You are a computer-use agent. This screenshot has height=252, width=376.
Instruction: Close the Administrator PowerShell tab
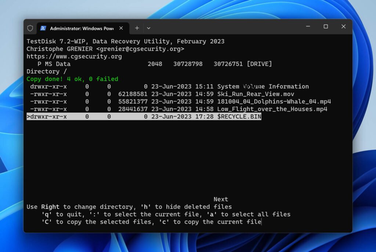point(121,28)
